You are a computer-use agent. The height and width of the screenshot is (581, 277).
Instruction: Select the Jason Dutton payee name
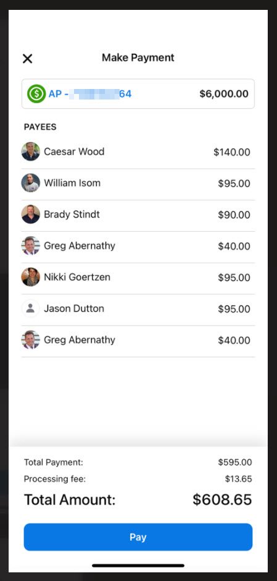[74, 308]
